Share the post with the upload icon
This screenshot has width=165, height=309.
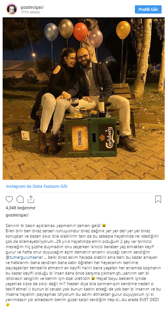(x=31, y=199)
